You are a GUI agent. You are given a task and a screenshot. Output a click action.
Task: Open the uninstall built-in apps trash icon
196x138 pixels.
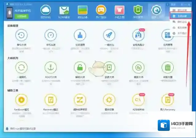click(168, 68)
